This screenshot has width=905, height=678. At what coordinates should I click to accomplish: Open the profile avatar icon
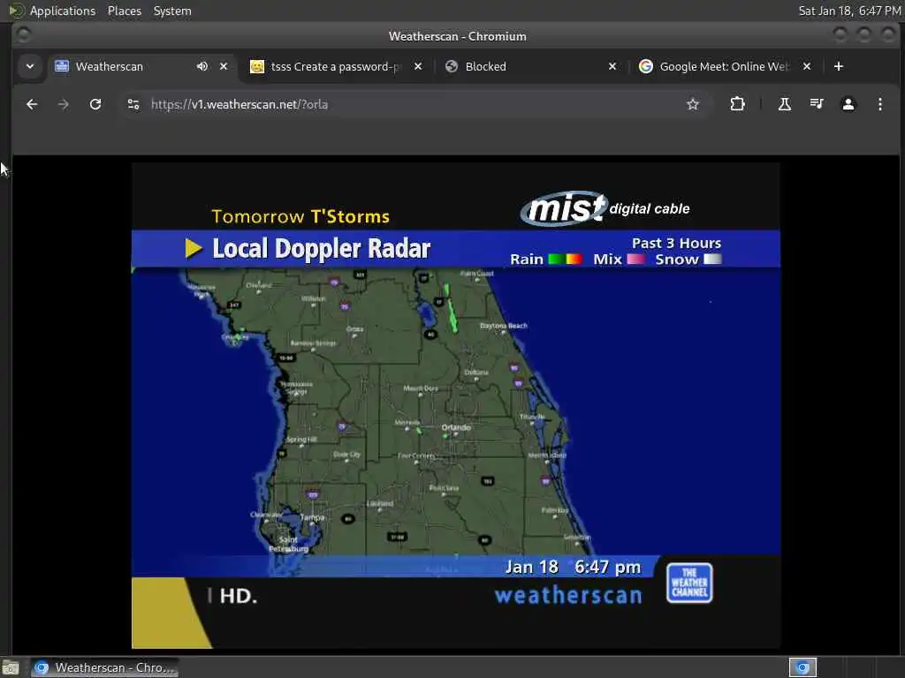(848, 104)
